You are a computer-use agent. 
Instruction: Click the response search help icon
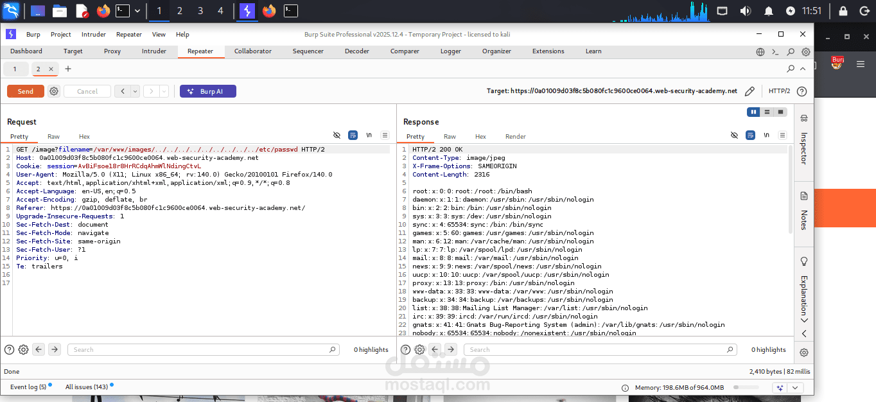(405, 349)
